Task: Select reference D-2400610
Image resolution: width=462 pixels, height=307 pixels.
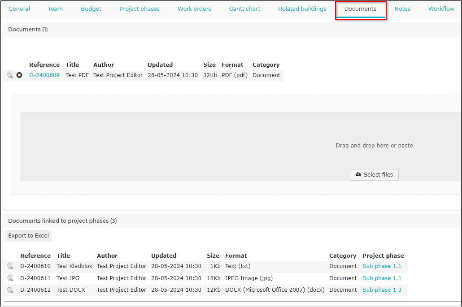Action: [x=35, y=266]
